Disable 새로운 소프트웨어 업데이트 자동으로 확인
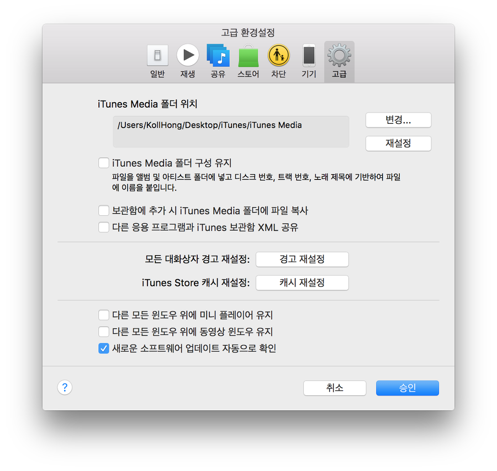Viewport: 497px width, 471px height. 104,348
